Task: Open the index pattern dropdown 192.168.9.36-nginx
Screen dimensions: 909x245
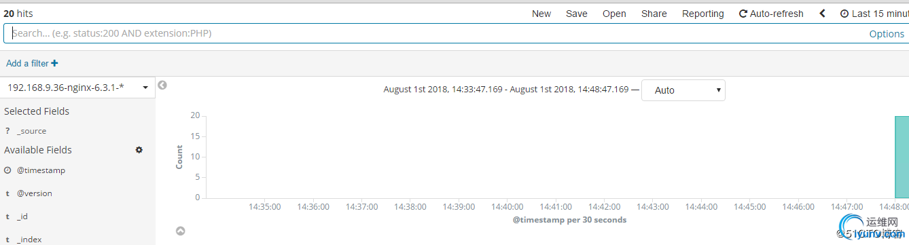Action: click(77, 88)
